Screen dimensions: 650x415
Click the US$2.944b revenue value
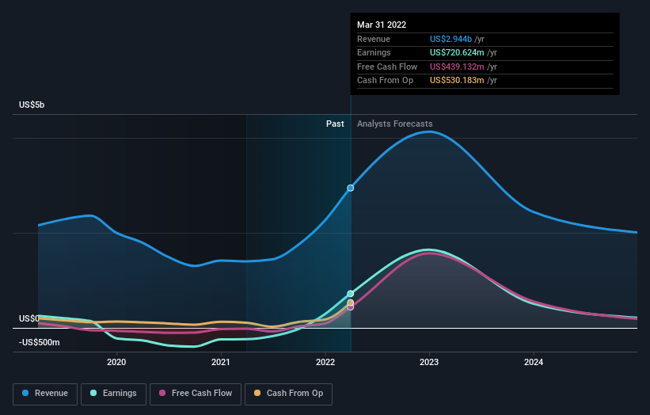click(450, 39)
